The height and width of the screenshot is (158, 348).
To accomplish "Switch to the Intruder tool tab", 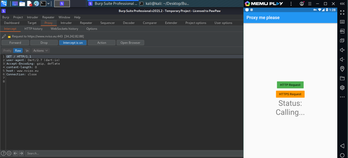I will tap(66, 23).
